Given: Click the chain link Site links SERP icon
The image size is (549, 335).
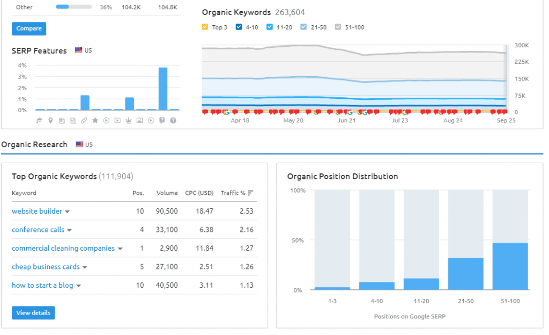Looking at the screenshot, I should (84, 121).
